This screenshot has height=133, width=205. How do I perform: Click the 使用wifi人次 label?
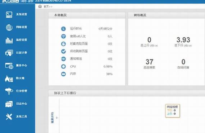[78, 36]
